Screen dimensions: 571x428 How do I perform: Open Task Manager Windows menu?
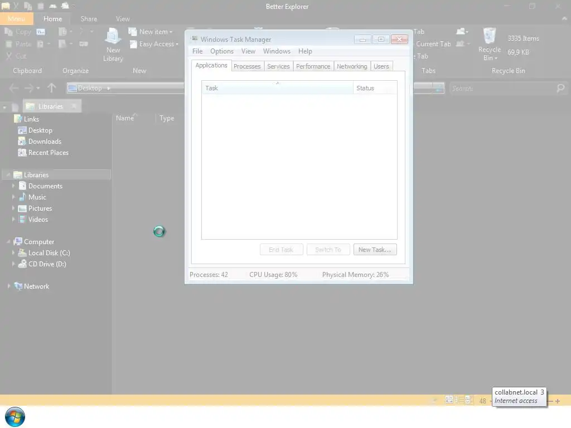[x=277, y=51]
